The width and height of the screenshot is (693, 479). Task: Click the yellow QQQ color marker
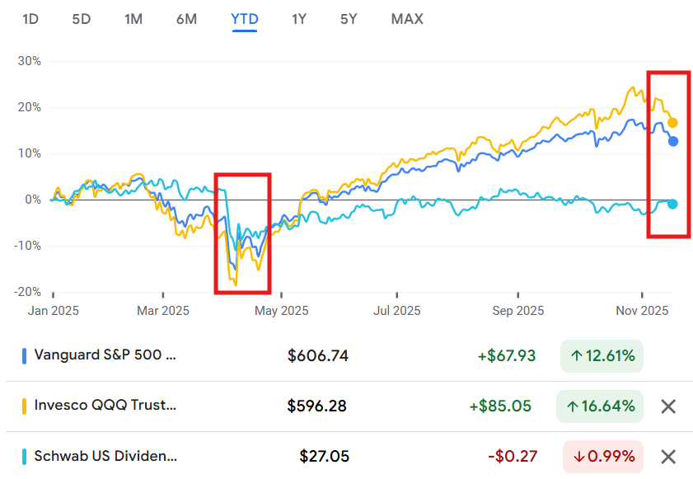point(24,406)
